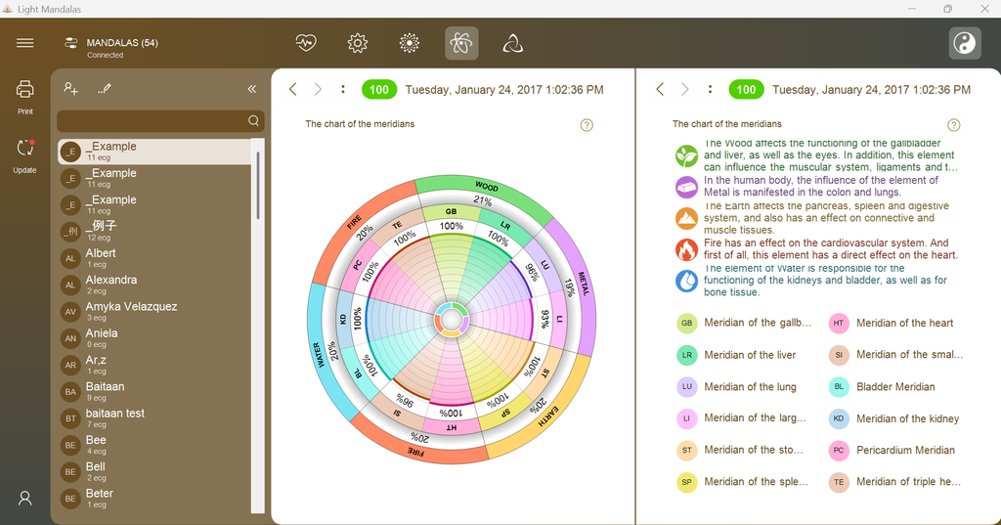This screenshot has width=1001, height=525.
Task: Click the Meridian of the liver LR swatch
Action: click(687, 355)
